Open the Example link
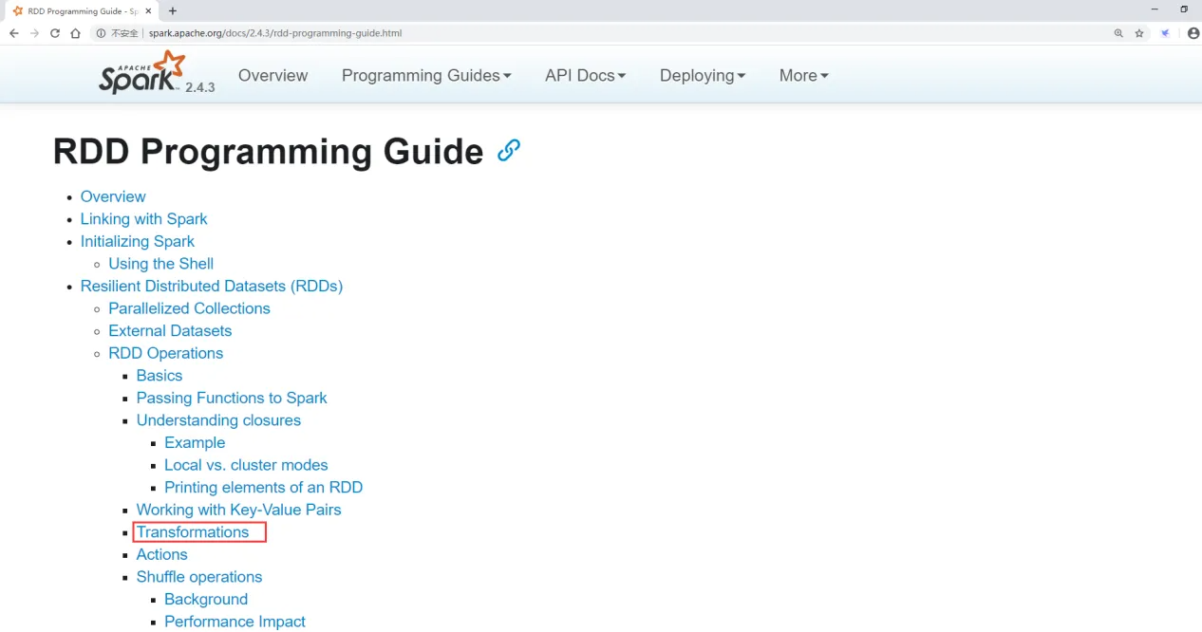 click(195, 443)
